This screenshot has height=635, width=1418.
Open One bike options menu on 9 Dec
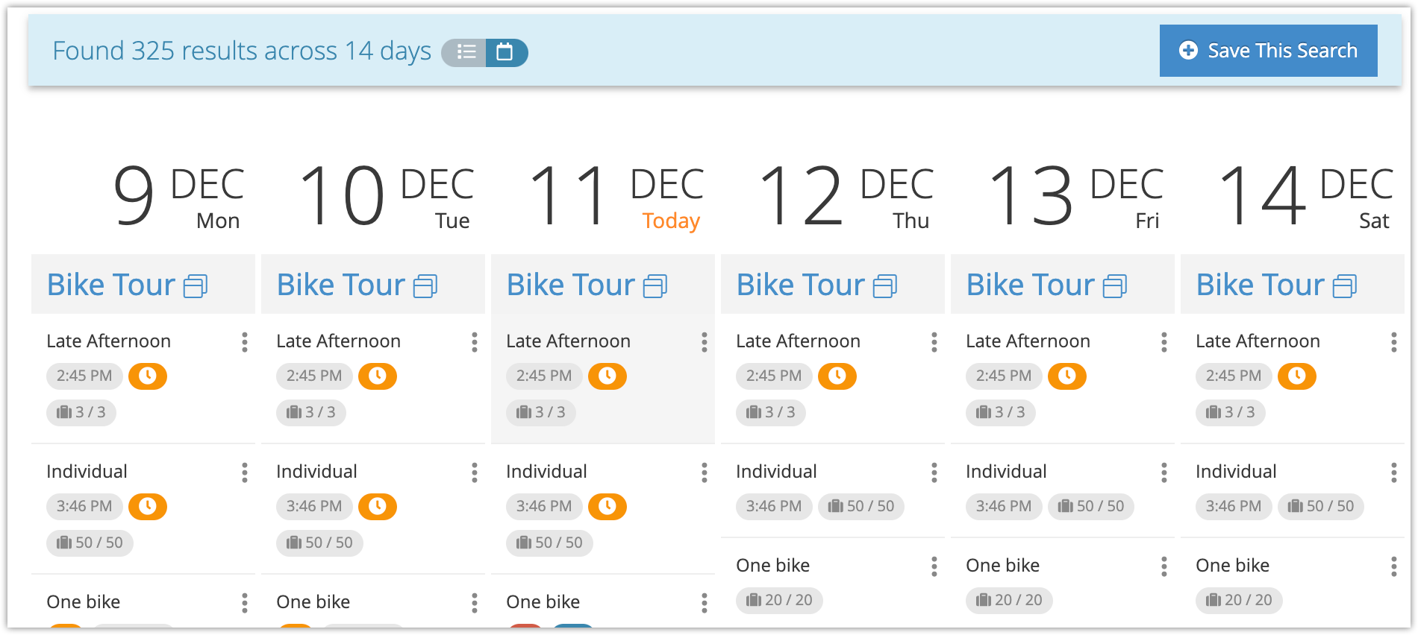click(244, 603)
